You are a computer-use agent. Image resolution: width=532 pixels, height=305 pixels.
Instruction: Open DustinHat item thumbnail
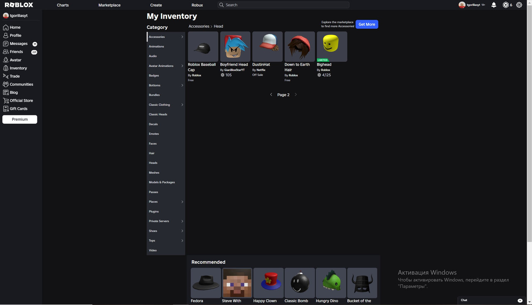267,46
